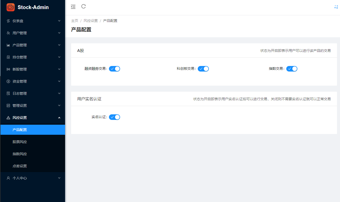The image size is (340, 202).
Task: Click the 仪表盘 dashboard icon
Action: tap(8, 21)
